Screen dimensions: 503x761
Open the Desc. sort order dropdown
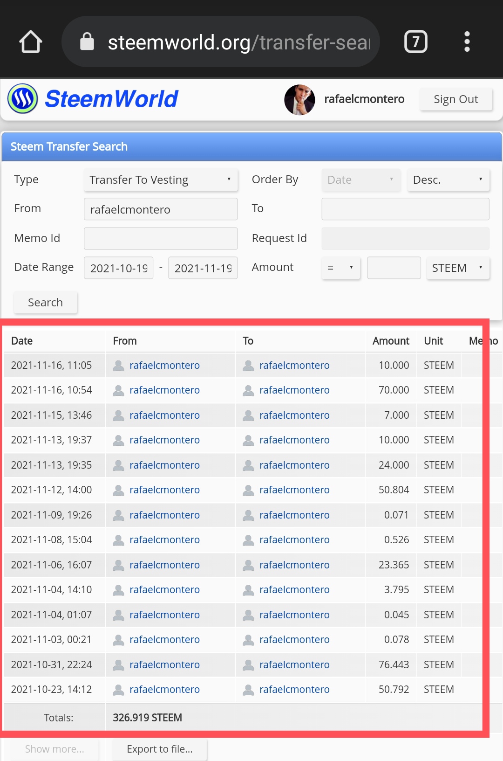(448, 180)
